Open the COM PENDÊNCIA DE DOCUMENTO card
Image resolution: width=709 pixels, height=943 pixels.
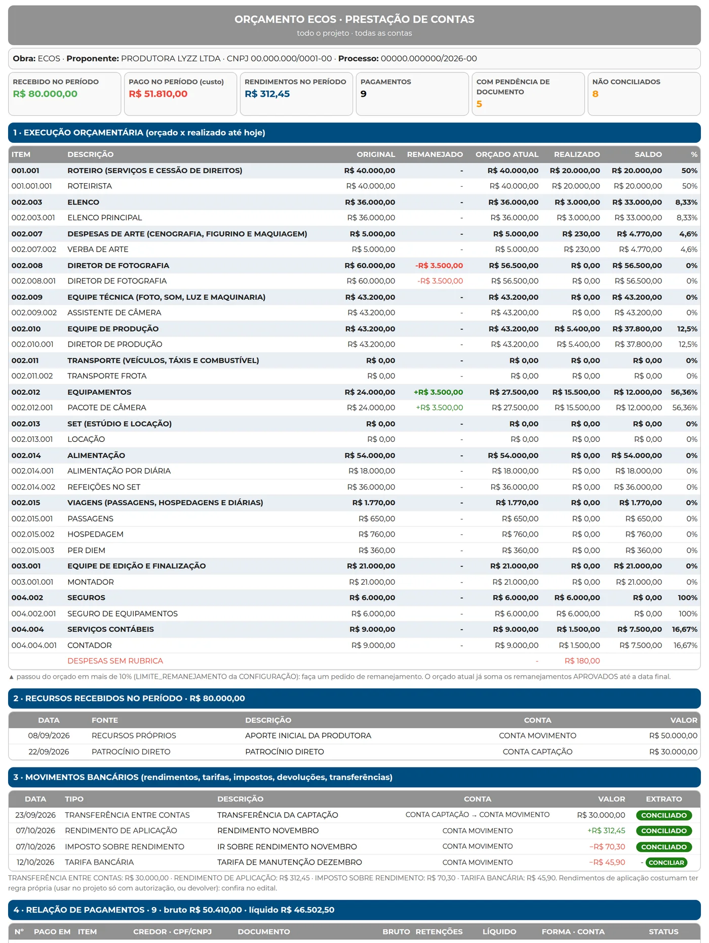(x=528, y=94)
